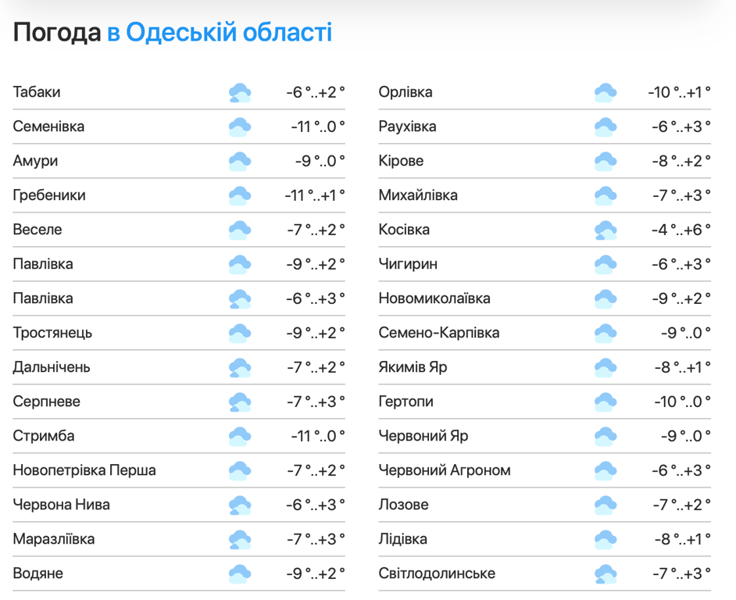Open the Новопетрівка Перша forecast
The height and width of the screenshot is (600, 736).
coord(84,470)
